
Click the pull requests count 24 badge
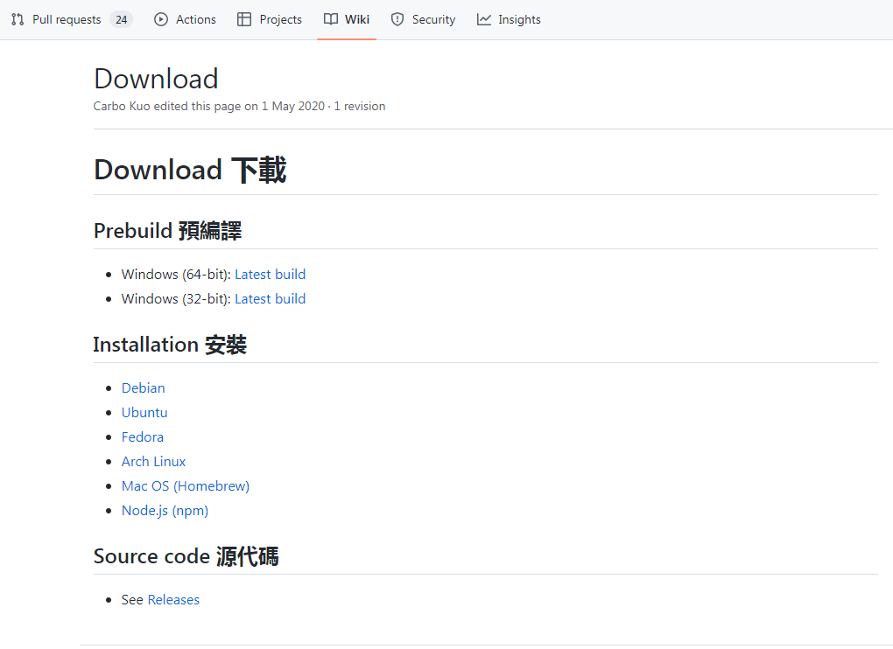pos(122,19)
